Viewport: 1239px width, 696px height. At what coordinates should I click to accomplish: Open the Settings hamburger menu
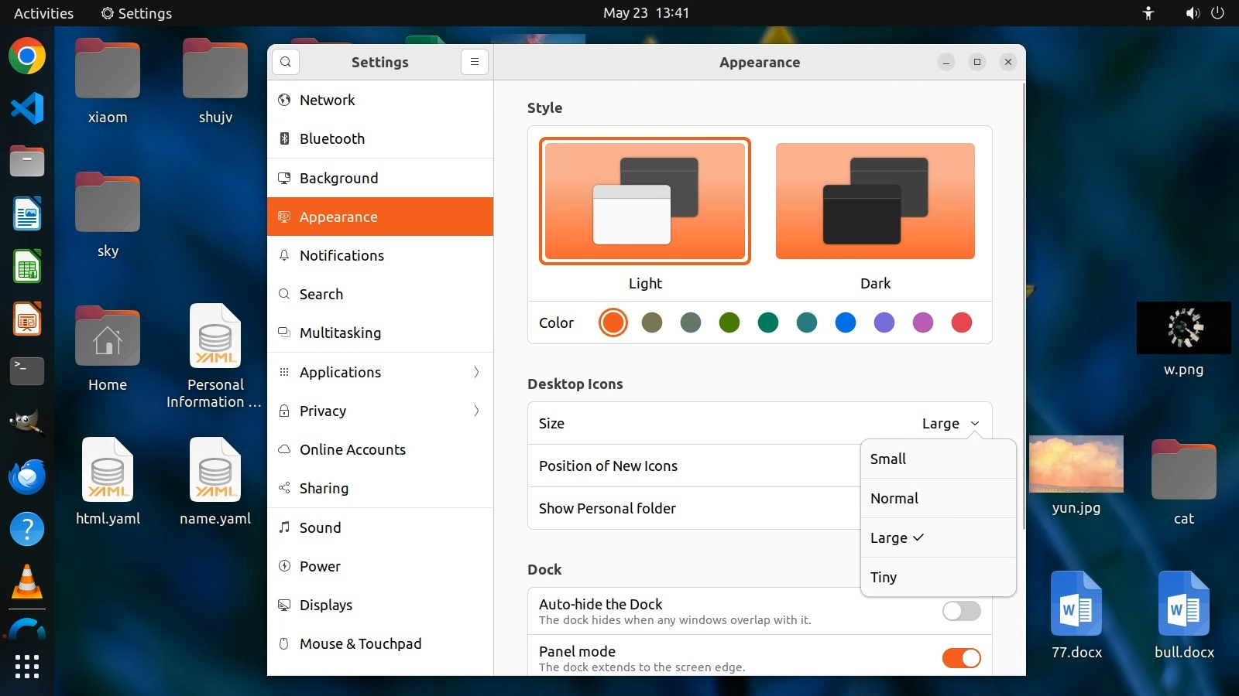click(475, 62)
